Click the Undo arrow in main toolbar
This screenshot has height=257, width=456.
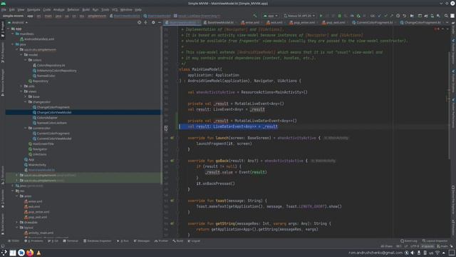(404, 16)
